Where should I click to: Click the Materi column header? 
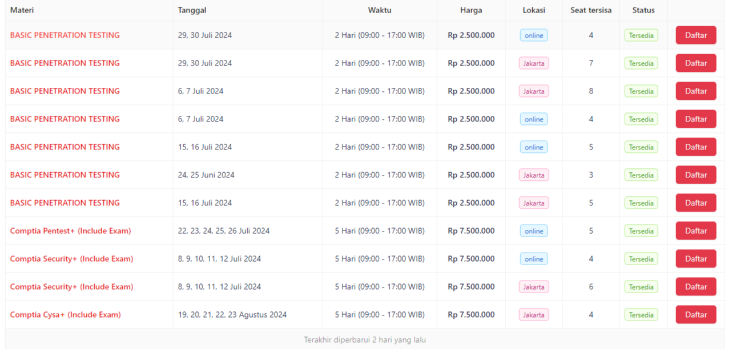point(22,10)
